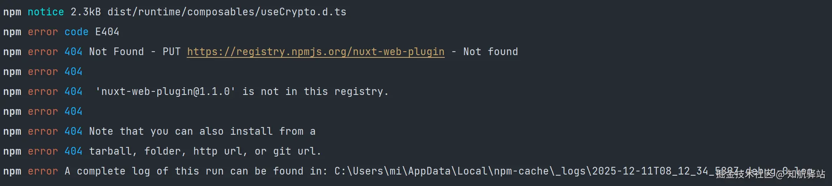832x186 pixels.
Task: Click the dist/runtime/composables/useCrypto.d.ts file path
Action: pyautogui.click(x=227, y=12)
